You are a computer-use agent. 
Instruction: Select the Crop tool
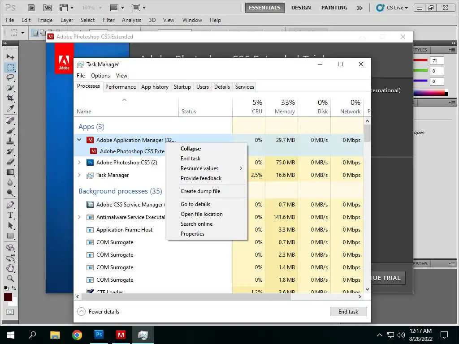click(x=10, y=98)
